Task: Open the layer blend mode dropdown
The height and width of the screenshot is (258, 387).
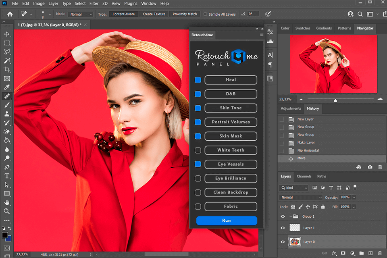Action: click(301, 198)
